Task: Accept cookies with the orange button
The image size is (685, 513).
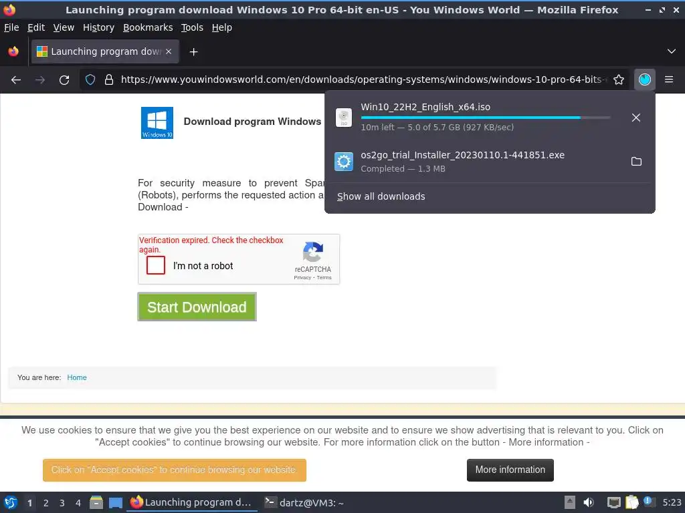Action: [175, 470]
